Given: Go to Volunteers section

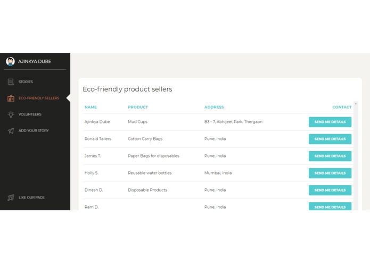Looking at the screenshot, I should click(30, 114).
